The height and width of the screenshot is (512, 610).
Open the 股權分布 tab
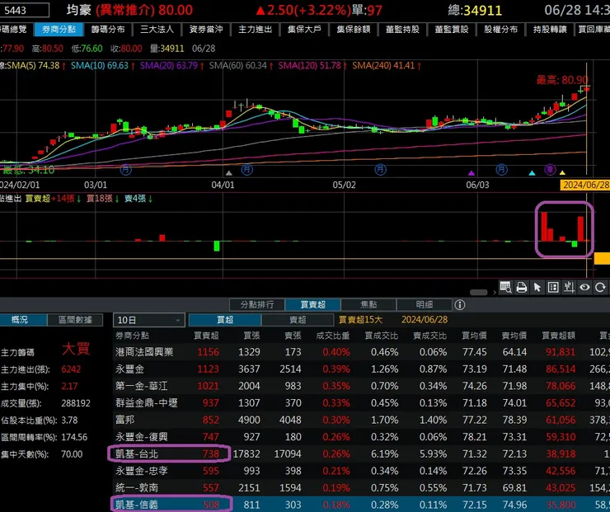coord(500,29)
